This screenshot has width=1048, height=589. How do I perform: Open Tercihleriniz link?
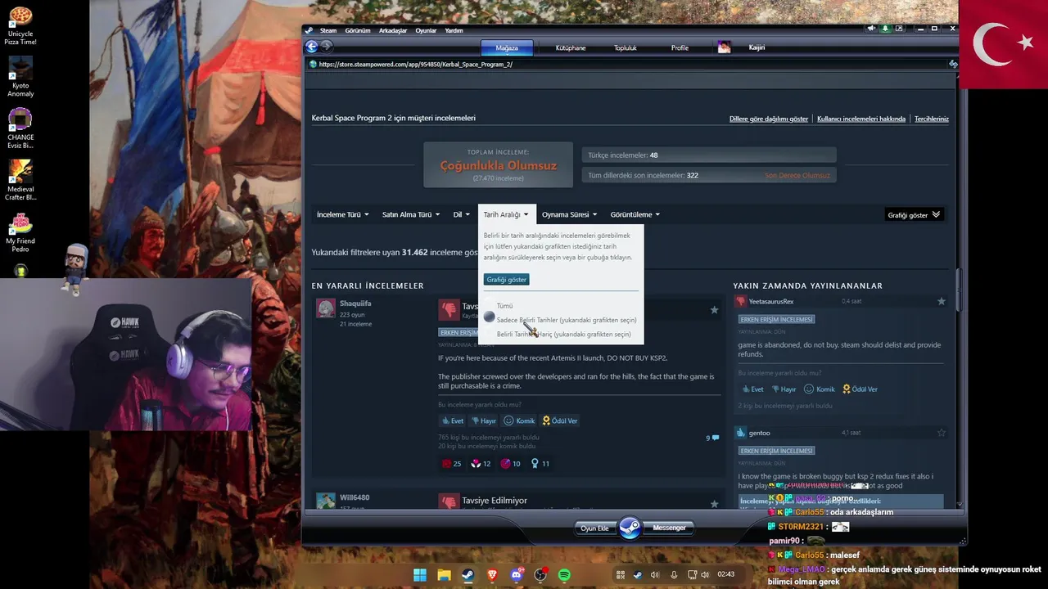click(x=932, y=119)
